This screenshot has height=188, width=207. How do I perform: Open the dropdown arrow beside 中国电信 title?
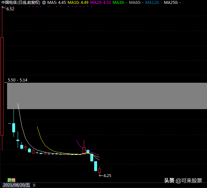[x=44, y=3]
